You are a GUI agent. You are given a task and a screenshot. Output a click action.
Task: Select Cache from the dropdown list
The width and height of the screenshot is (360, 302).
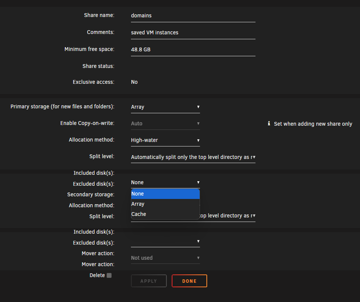click(165, 214)
